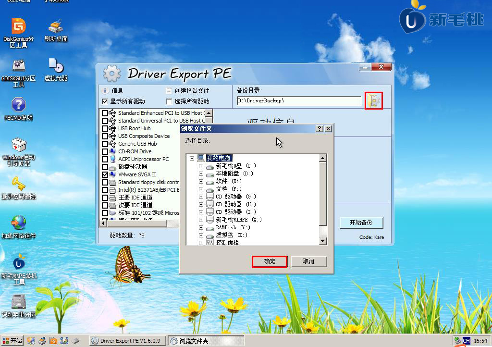Click 确定 to confirm folder selection
The height and width of the screenshot is (347, 492).
tap(270, 261)
